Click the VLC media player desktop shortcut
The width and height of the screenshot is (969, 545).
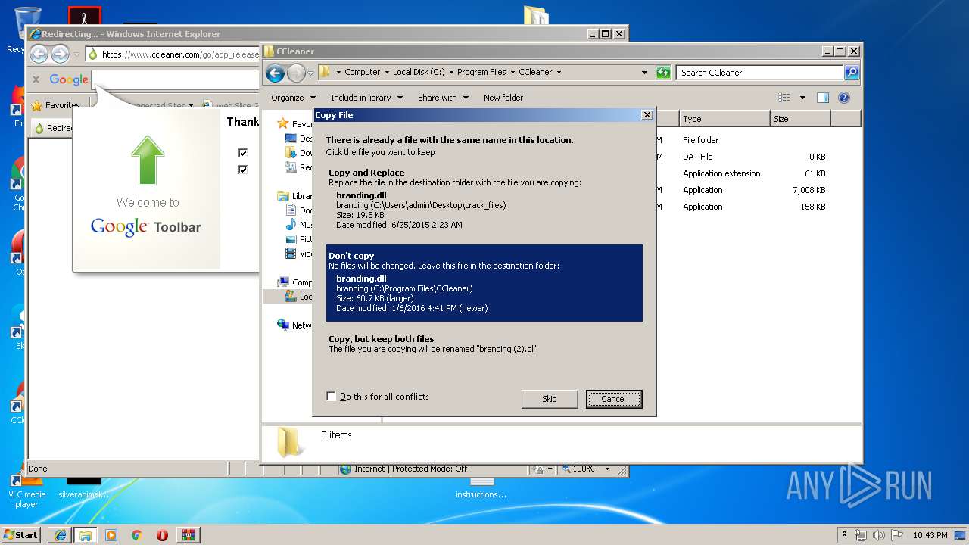click(26, 490)
